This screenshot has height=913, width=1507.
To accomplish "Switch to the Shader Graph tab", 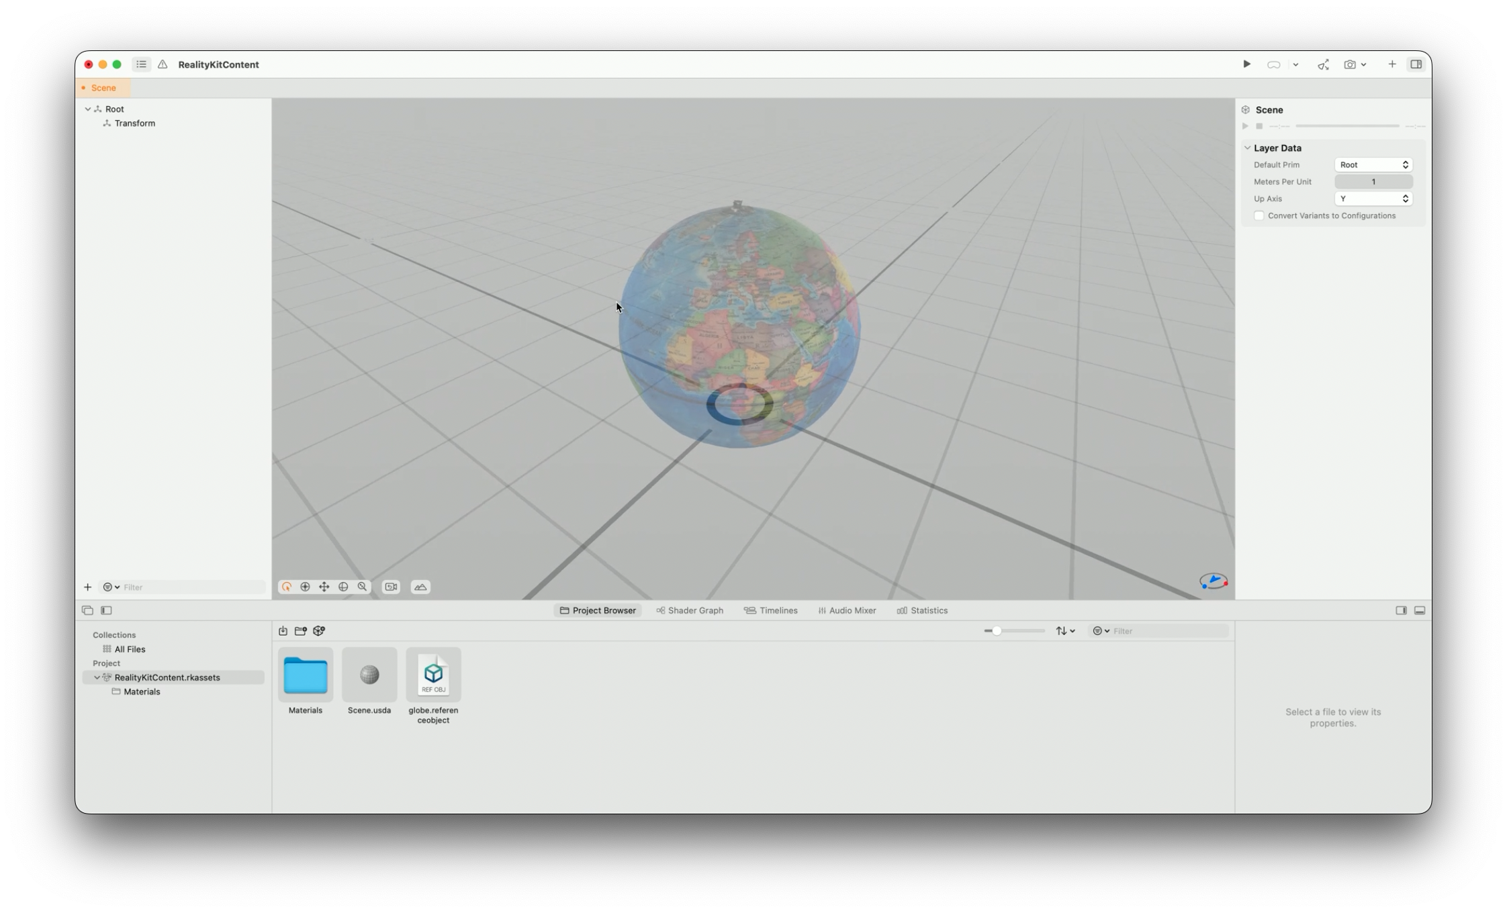I will click(690, 610).
